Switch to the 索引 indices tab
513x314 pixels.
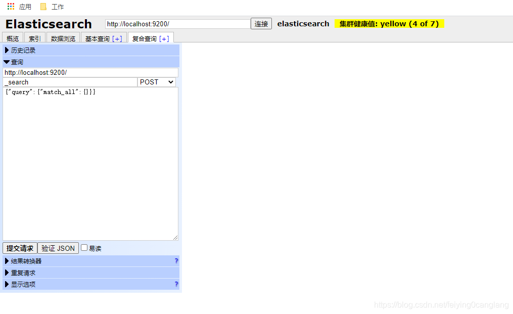pos(35,38)
